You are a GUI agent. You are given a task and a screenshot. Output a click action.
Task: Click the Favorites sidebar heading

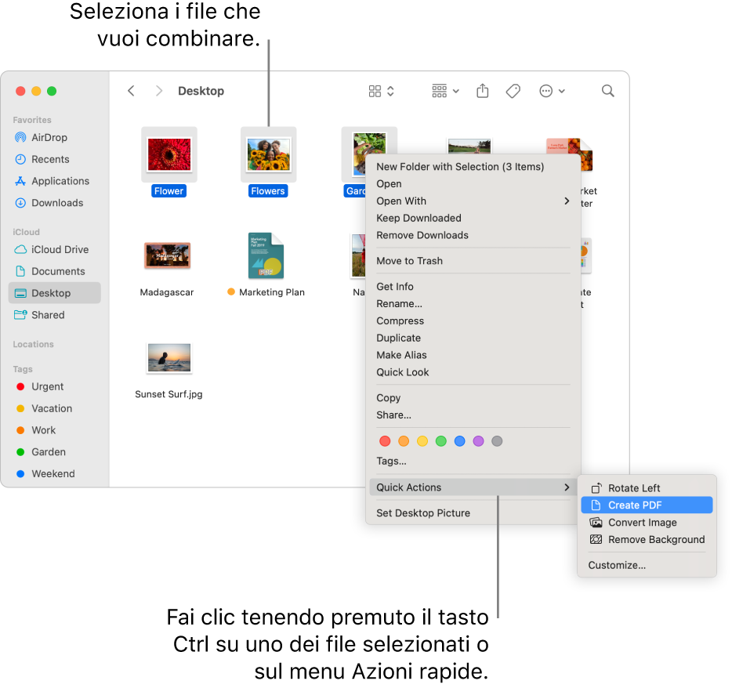[32, 120]
